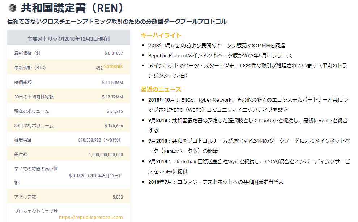Select the アドレス数 value 5,833
The height and width of the screenshot is (222, 358).
pos(118,197)
